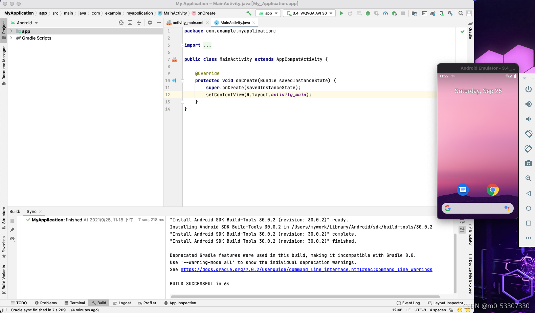Open the Logcat tool window
Image resolution: width=535 pixels, height=313 pixels.
(x=122, y=303)
